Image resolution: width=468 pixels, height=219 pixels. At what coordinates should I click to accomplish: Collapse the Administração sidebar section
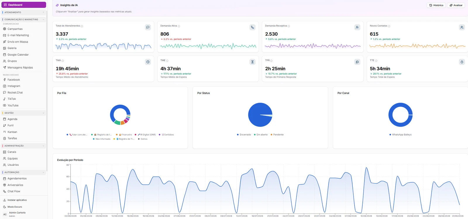point(24,146)
